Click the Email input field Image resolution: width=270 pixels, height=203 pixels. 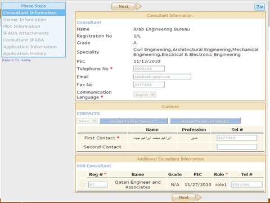point(162,77)
